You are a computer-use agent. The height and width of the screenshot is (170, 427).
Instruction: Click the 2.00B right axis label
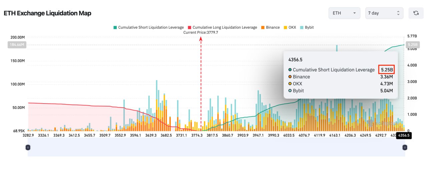click(412, 98)
